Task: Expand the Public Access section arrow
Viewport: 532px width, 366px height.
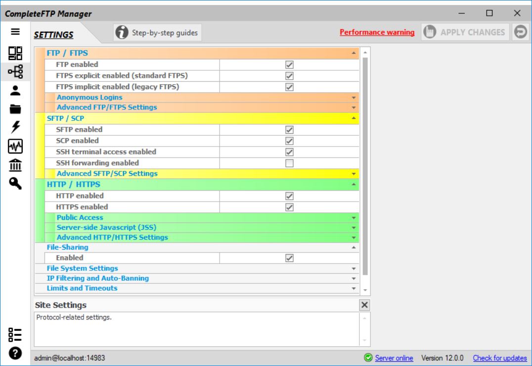Action: pyautogui.click(x=354, y=217)
